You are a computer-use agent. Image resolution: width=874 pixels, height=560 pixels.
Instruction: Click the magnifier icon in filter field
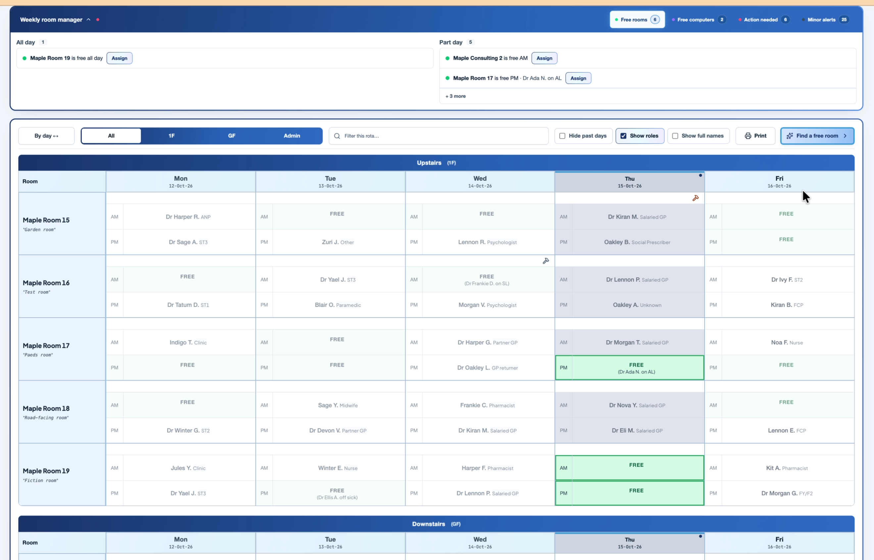coord(337,136)
